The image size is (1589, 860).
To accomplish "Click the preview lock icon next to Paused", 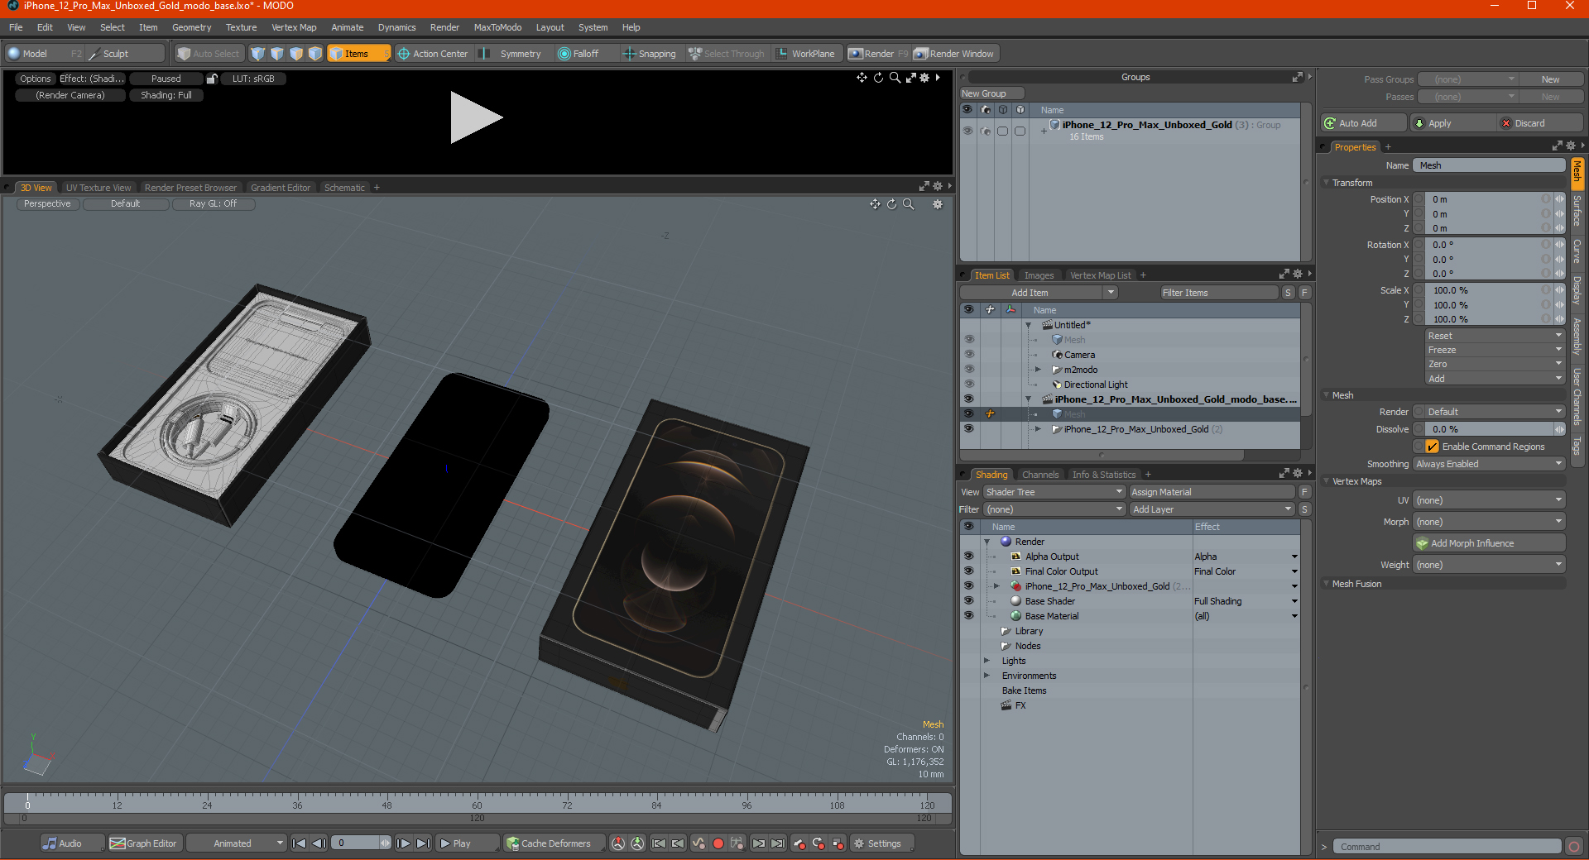I will pos(213,79).
